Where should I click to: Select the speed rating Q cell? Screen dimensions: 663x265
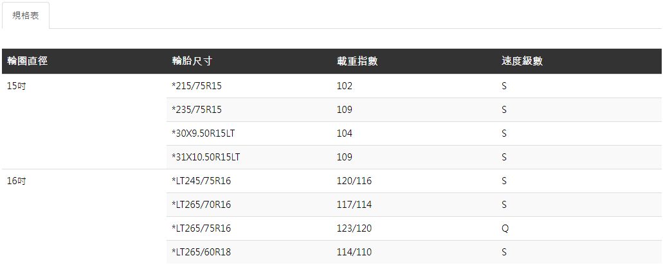(x=505, y=228)
